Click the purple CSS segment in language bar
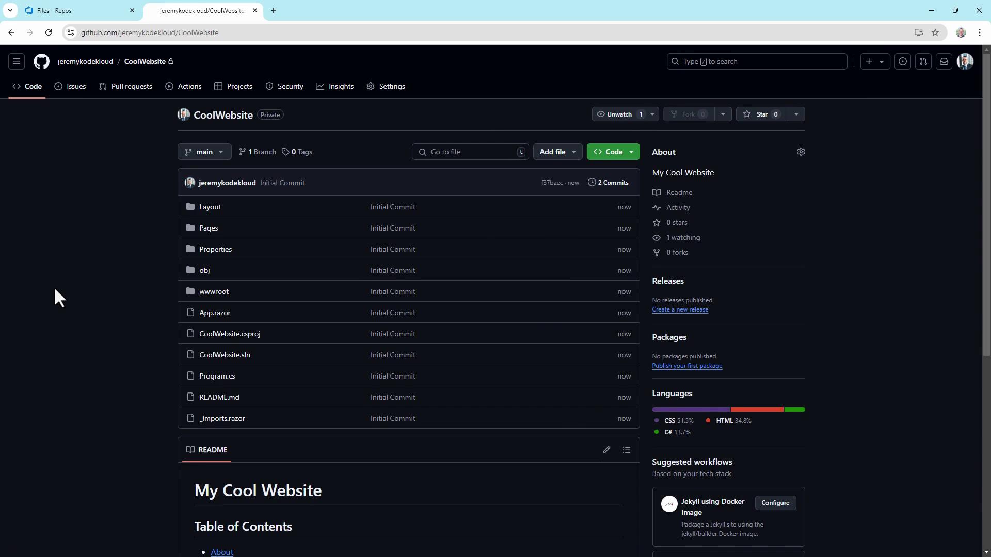The height and width of the screenshot is (557, 991). pyautogui.click(x=691, y=409)
